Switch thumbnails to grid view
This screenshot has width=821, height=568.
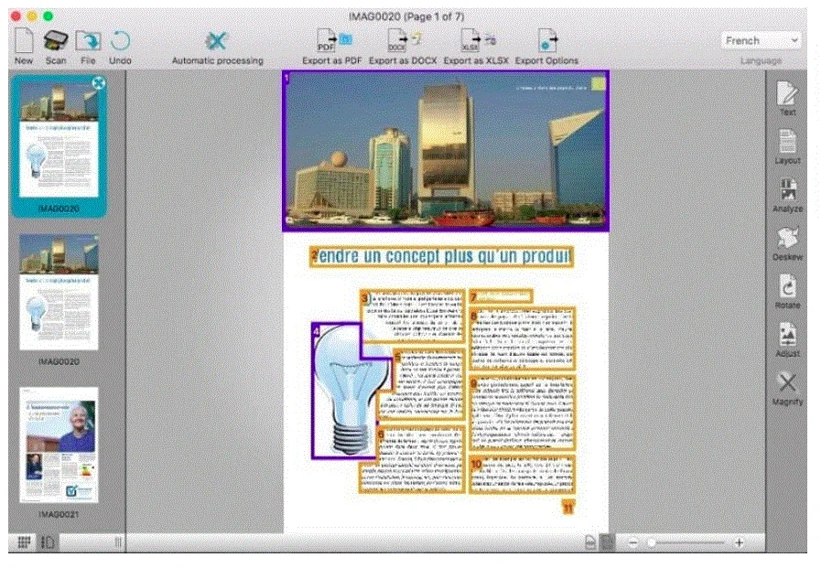click(24, 542)
